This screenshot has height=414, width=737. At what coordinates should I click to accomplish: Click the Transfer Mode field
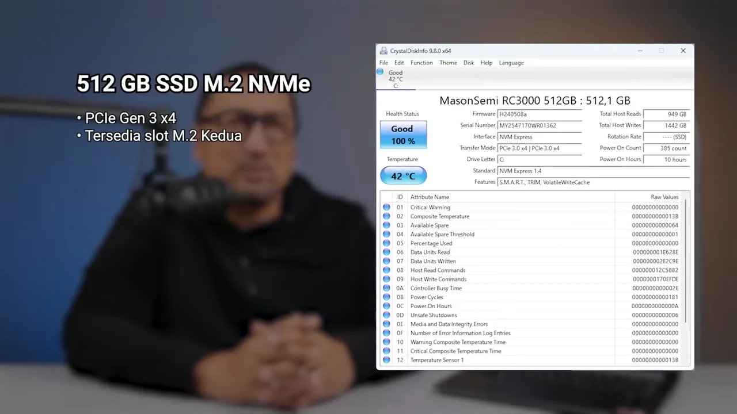540,148
